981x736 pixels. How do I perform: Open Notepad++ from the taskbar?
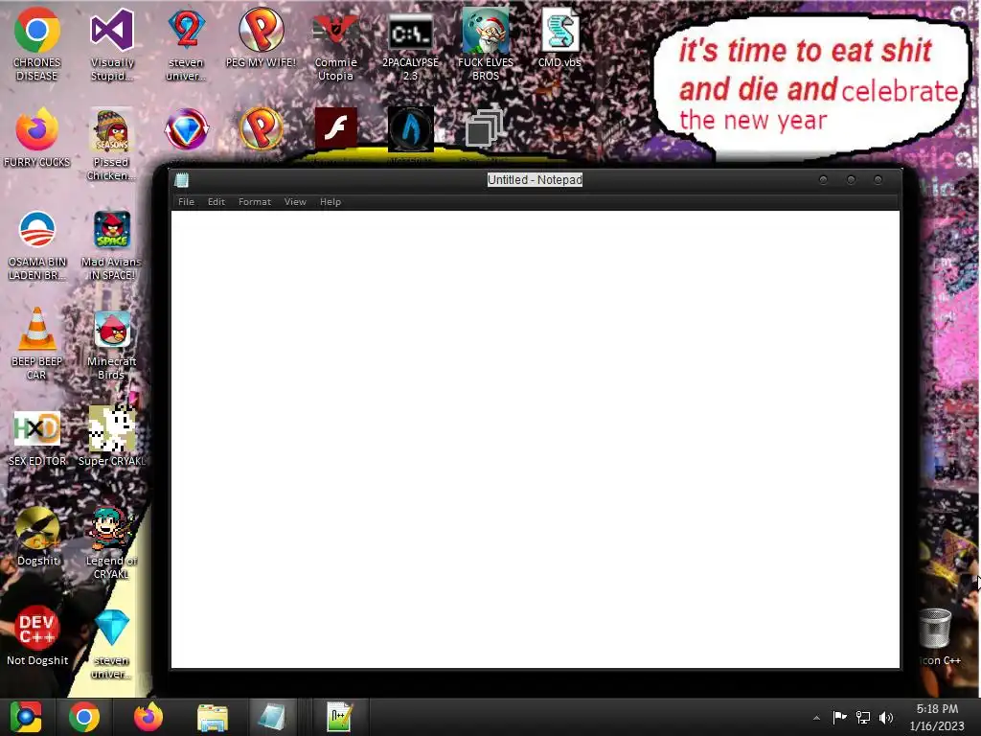340,717
